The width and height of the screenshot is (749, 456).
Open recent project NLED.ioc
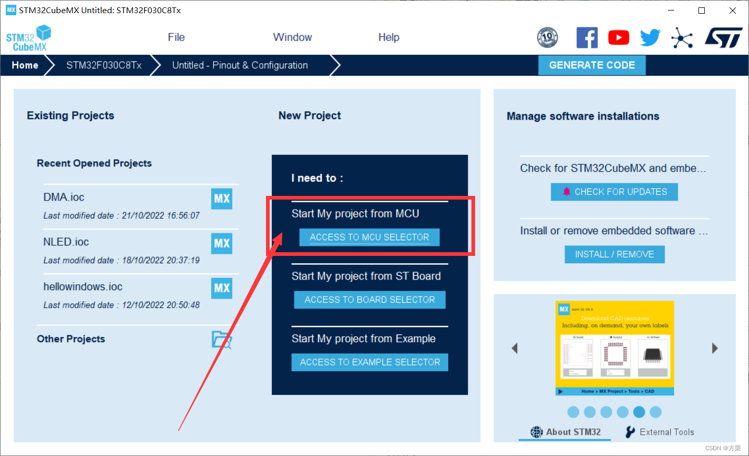point(66,242)
